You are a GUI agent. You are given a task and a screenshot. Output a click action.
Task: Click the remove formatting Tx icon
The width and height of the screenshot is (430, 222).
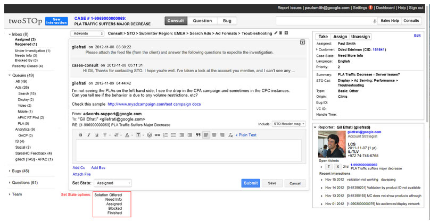[x=230, y=135]
